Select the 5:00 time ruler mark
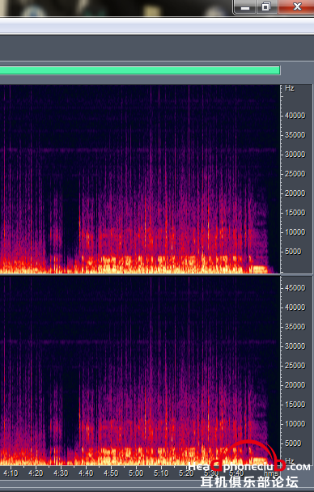The image size is (314, 492). point(136,473)
